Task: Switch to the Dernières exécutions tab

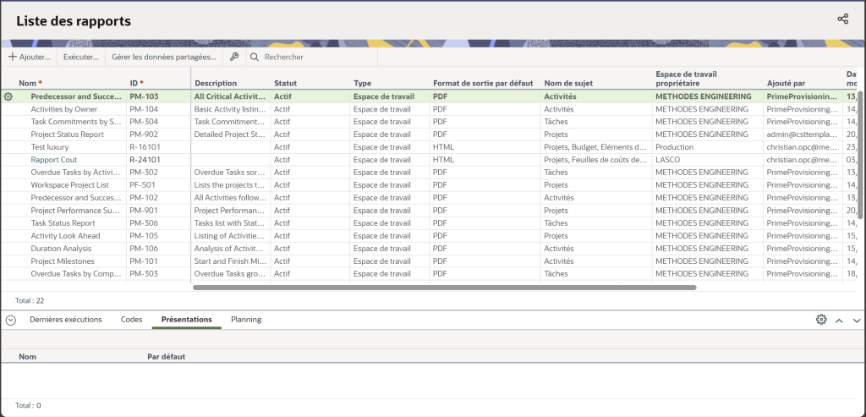Action: point(65,320)
